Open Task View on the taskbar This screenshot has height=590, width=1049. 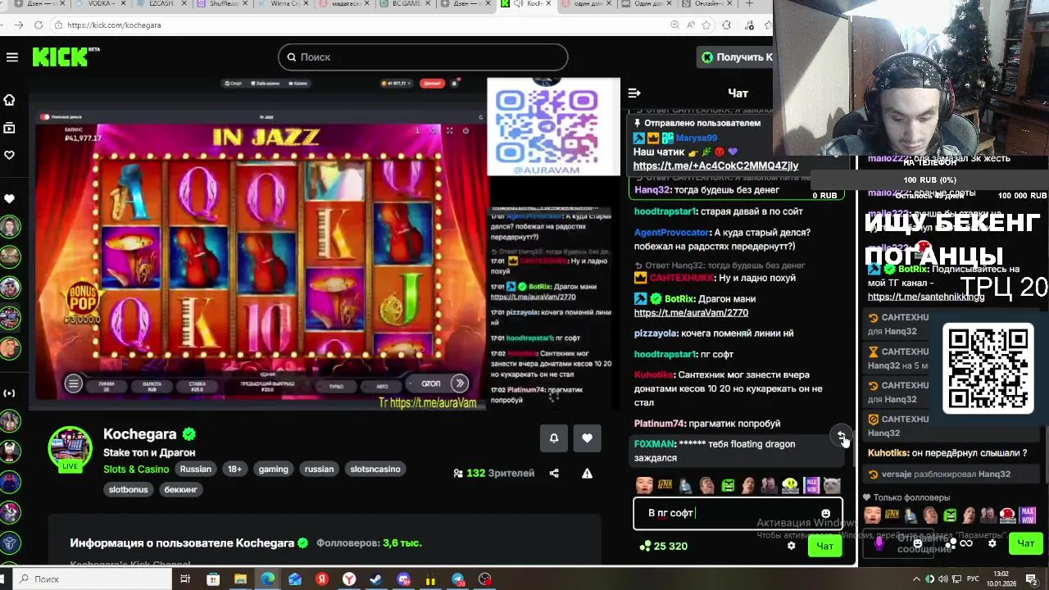coord(185,579)
